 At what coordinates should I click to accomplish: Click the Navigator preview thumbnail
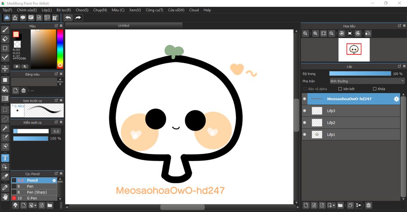coord(354,50)
